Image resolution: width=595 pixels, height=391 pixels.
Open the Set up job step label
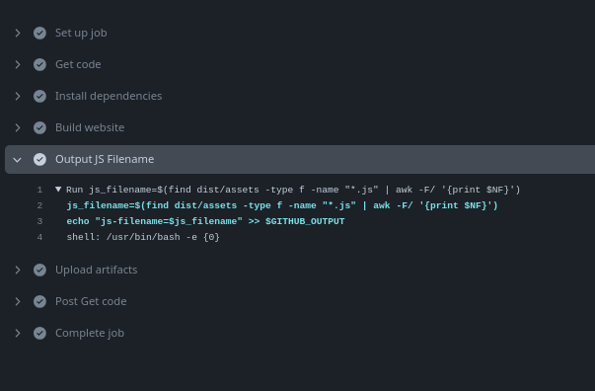click(x=81, y=33)
